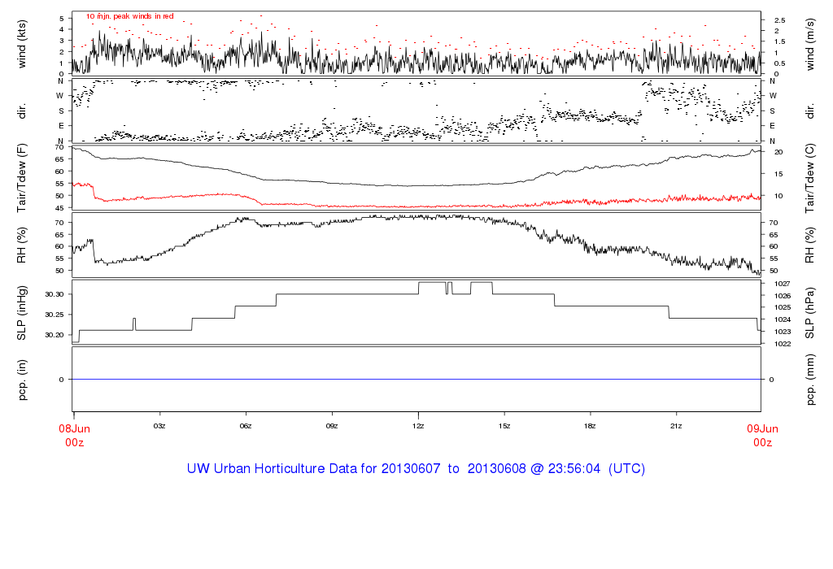Viewport: 833px width, 569px height.
Task: Click the '03z' time tick label
Action: click(x=159, y=426)
